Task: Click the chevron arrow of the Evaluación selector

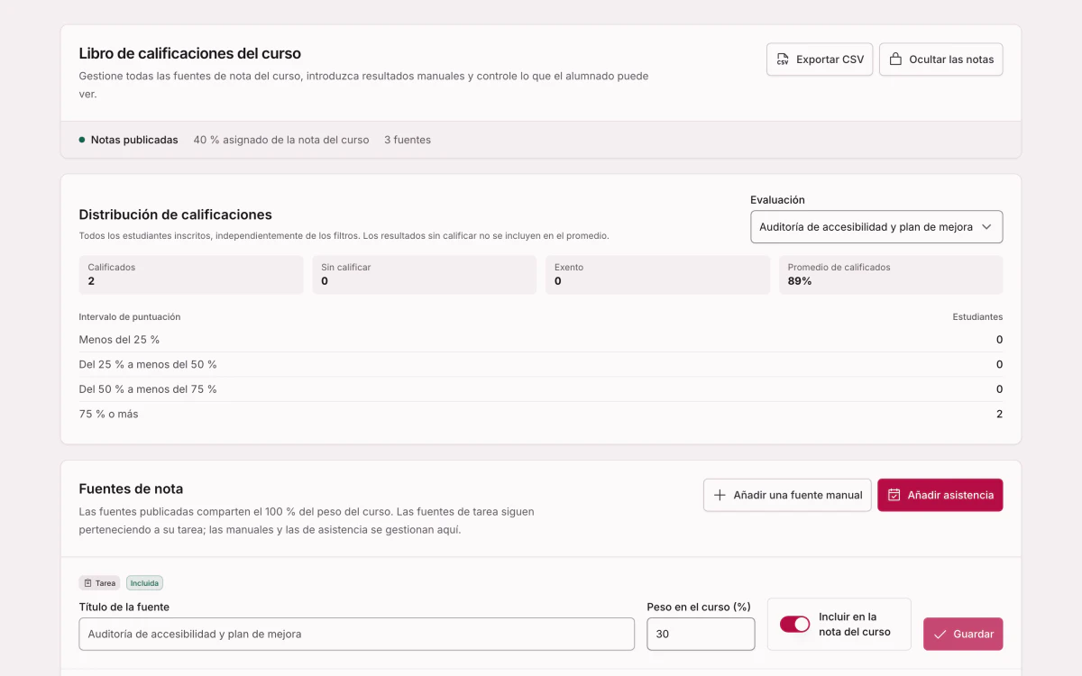Action: (x=986, y=227)
